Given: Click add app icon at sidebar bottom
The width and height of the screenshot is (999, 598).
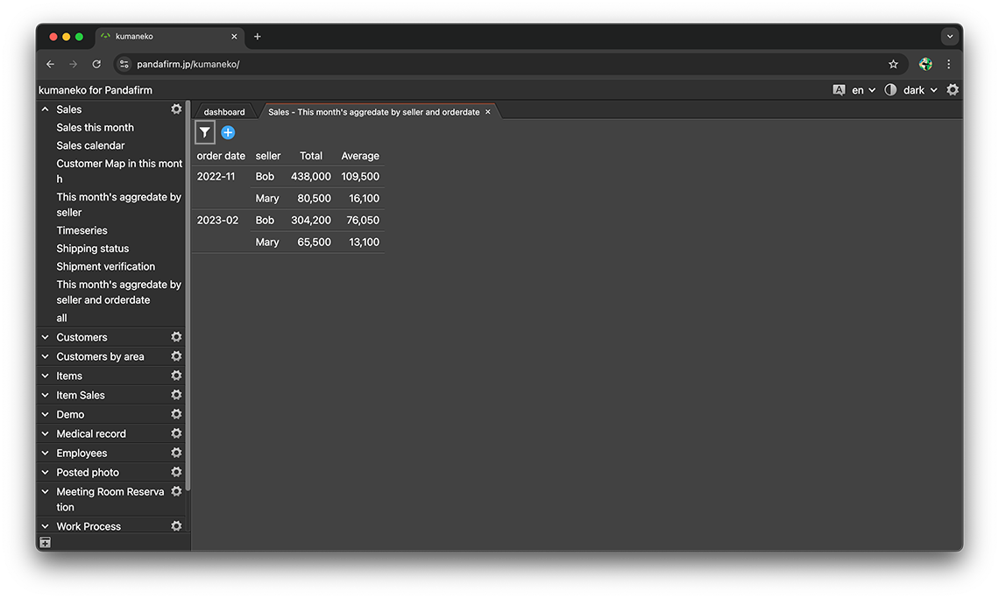Looking at the screenshot, I should (46, 543).
